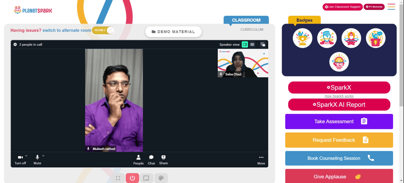Click the SparkX button
The height and width of the screenshot is (183, 404).
point(339,87)
